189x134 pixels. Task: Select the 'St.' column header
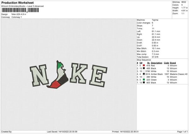tap(148, 63)
